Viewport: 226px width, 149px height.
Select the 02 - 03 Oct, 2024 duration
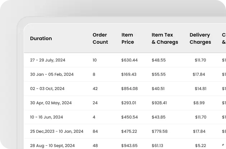(47, 88)
